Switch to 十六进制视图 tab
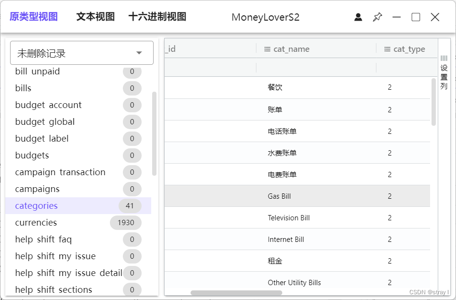 click(157, 17)
